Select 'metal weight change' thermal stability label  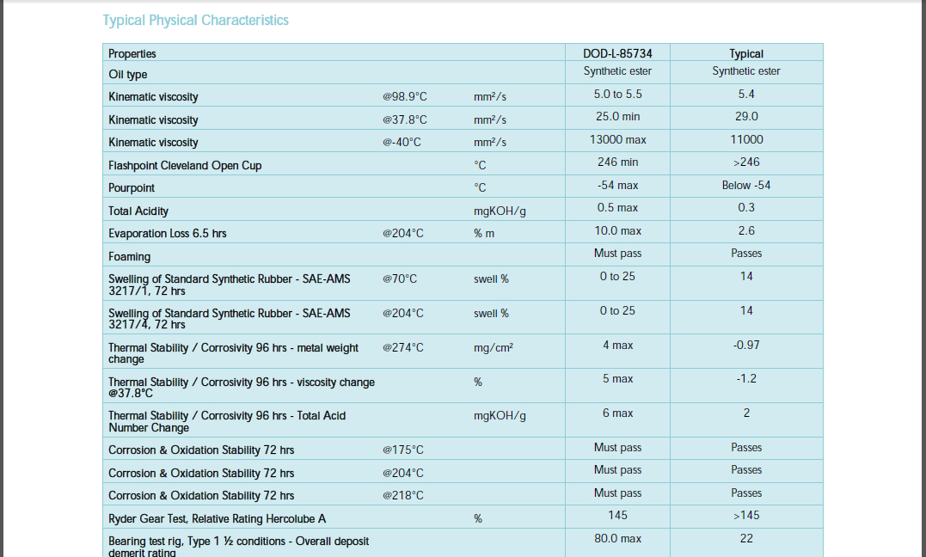point(233,353)
